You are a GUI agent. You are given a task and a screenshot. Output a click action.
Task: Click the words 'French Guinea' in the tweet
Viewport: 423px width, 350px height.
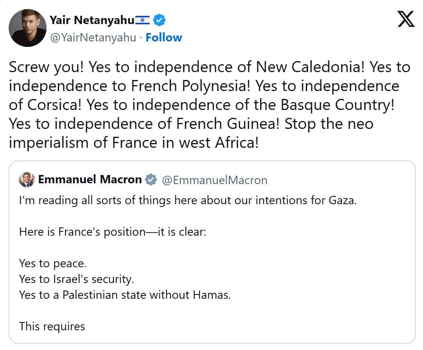[226, 124]
